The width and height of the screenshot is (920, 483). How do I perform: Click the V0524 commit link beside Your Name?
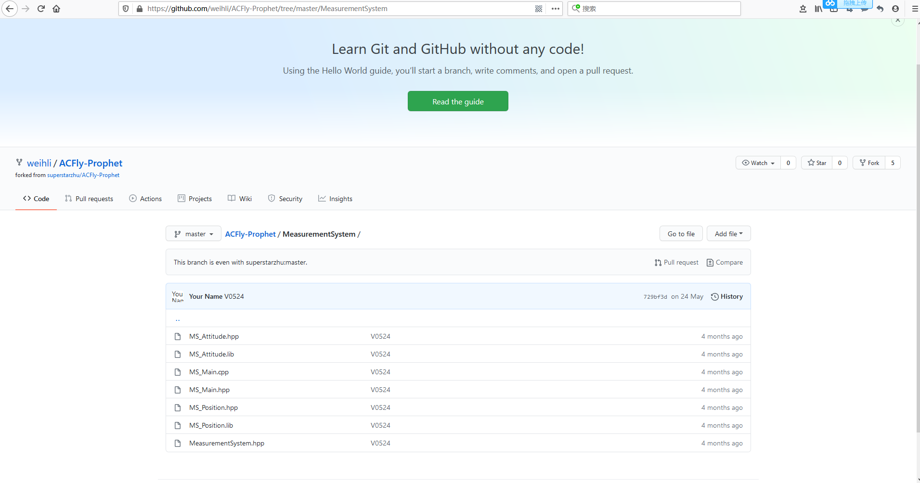(234, 296)
